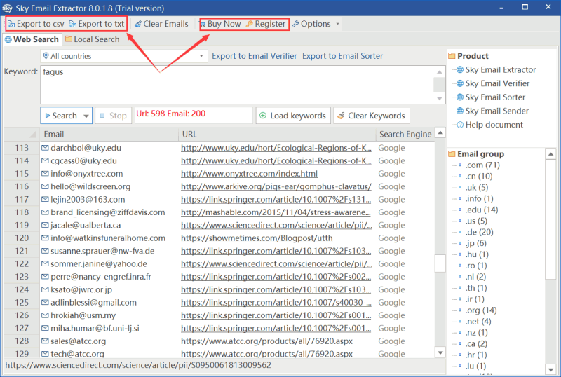Open Register with the key icon
Viewport: 561px width, 377px height.
[249, 24]
